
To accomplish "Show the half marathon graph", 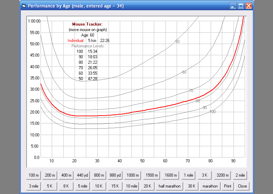I will coord(169,186).
